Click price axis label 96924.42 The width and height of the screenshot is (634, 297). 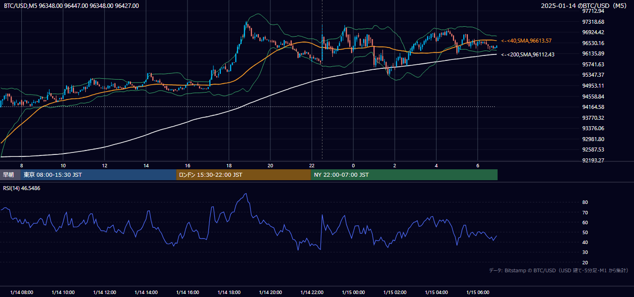593,32
